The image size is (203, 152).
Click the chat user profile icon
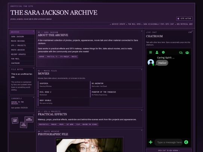[157, 52]
